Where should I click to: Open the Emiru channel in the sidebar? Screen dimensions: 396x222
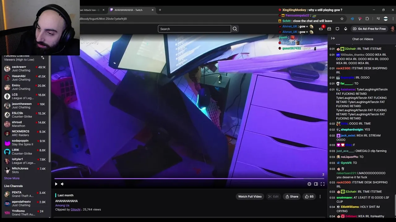pyautogui.click(x=25, y=87)
